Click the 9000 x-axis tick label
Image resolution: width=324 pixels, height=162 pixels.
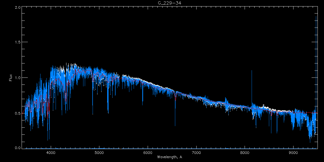pos(293,152)
